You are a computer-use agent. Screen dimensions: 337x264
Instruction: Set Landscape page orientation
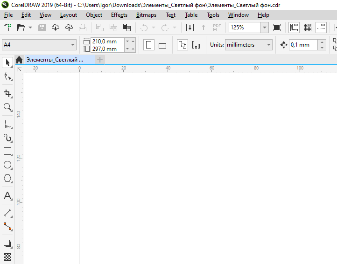tap(162, 45)
